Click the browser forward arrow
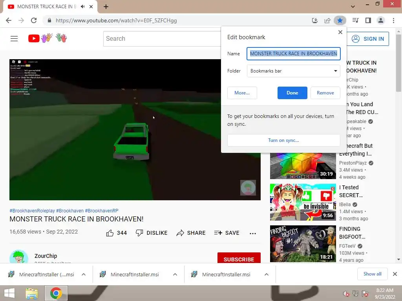 click(21, 20)
